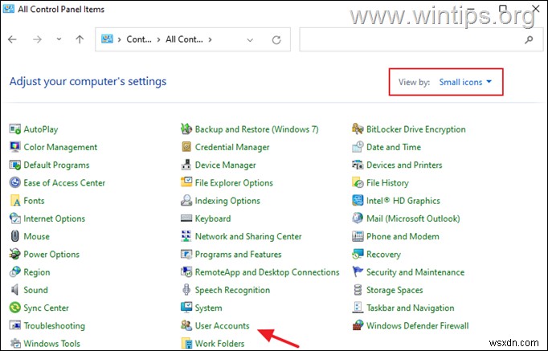
Task: Select the All Cont... breadcrumb segment
Action: coord(184,39)
